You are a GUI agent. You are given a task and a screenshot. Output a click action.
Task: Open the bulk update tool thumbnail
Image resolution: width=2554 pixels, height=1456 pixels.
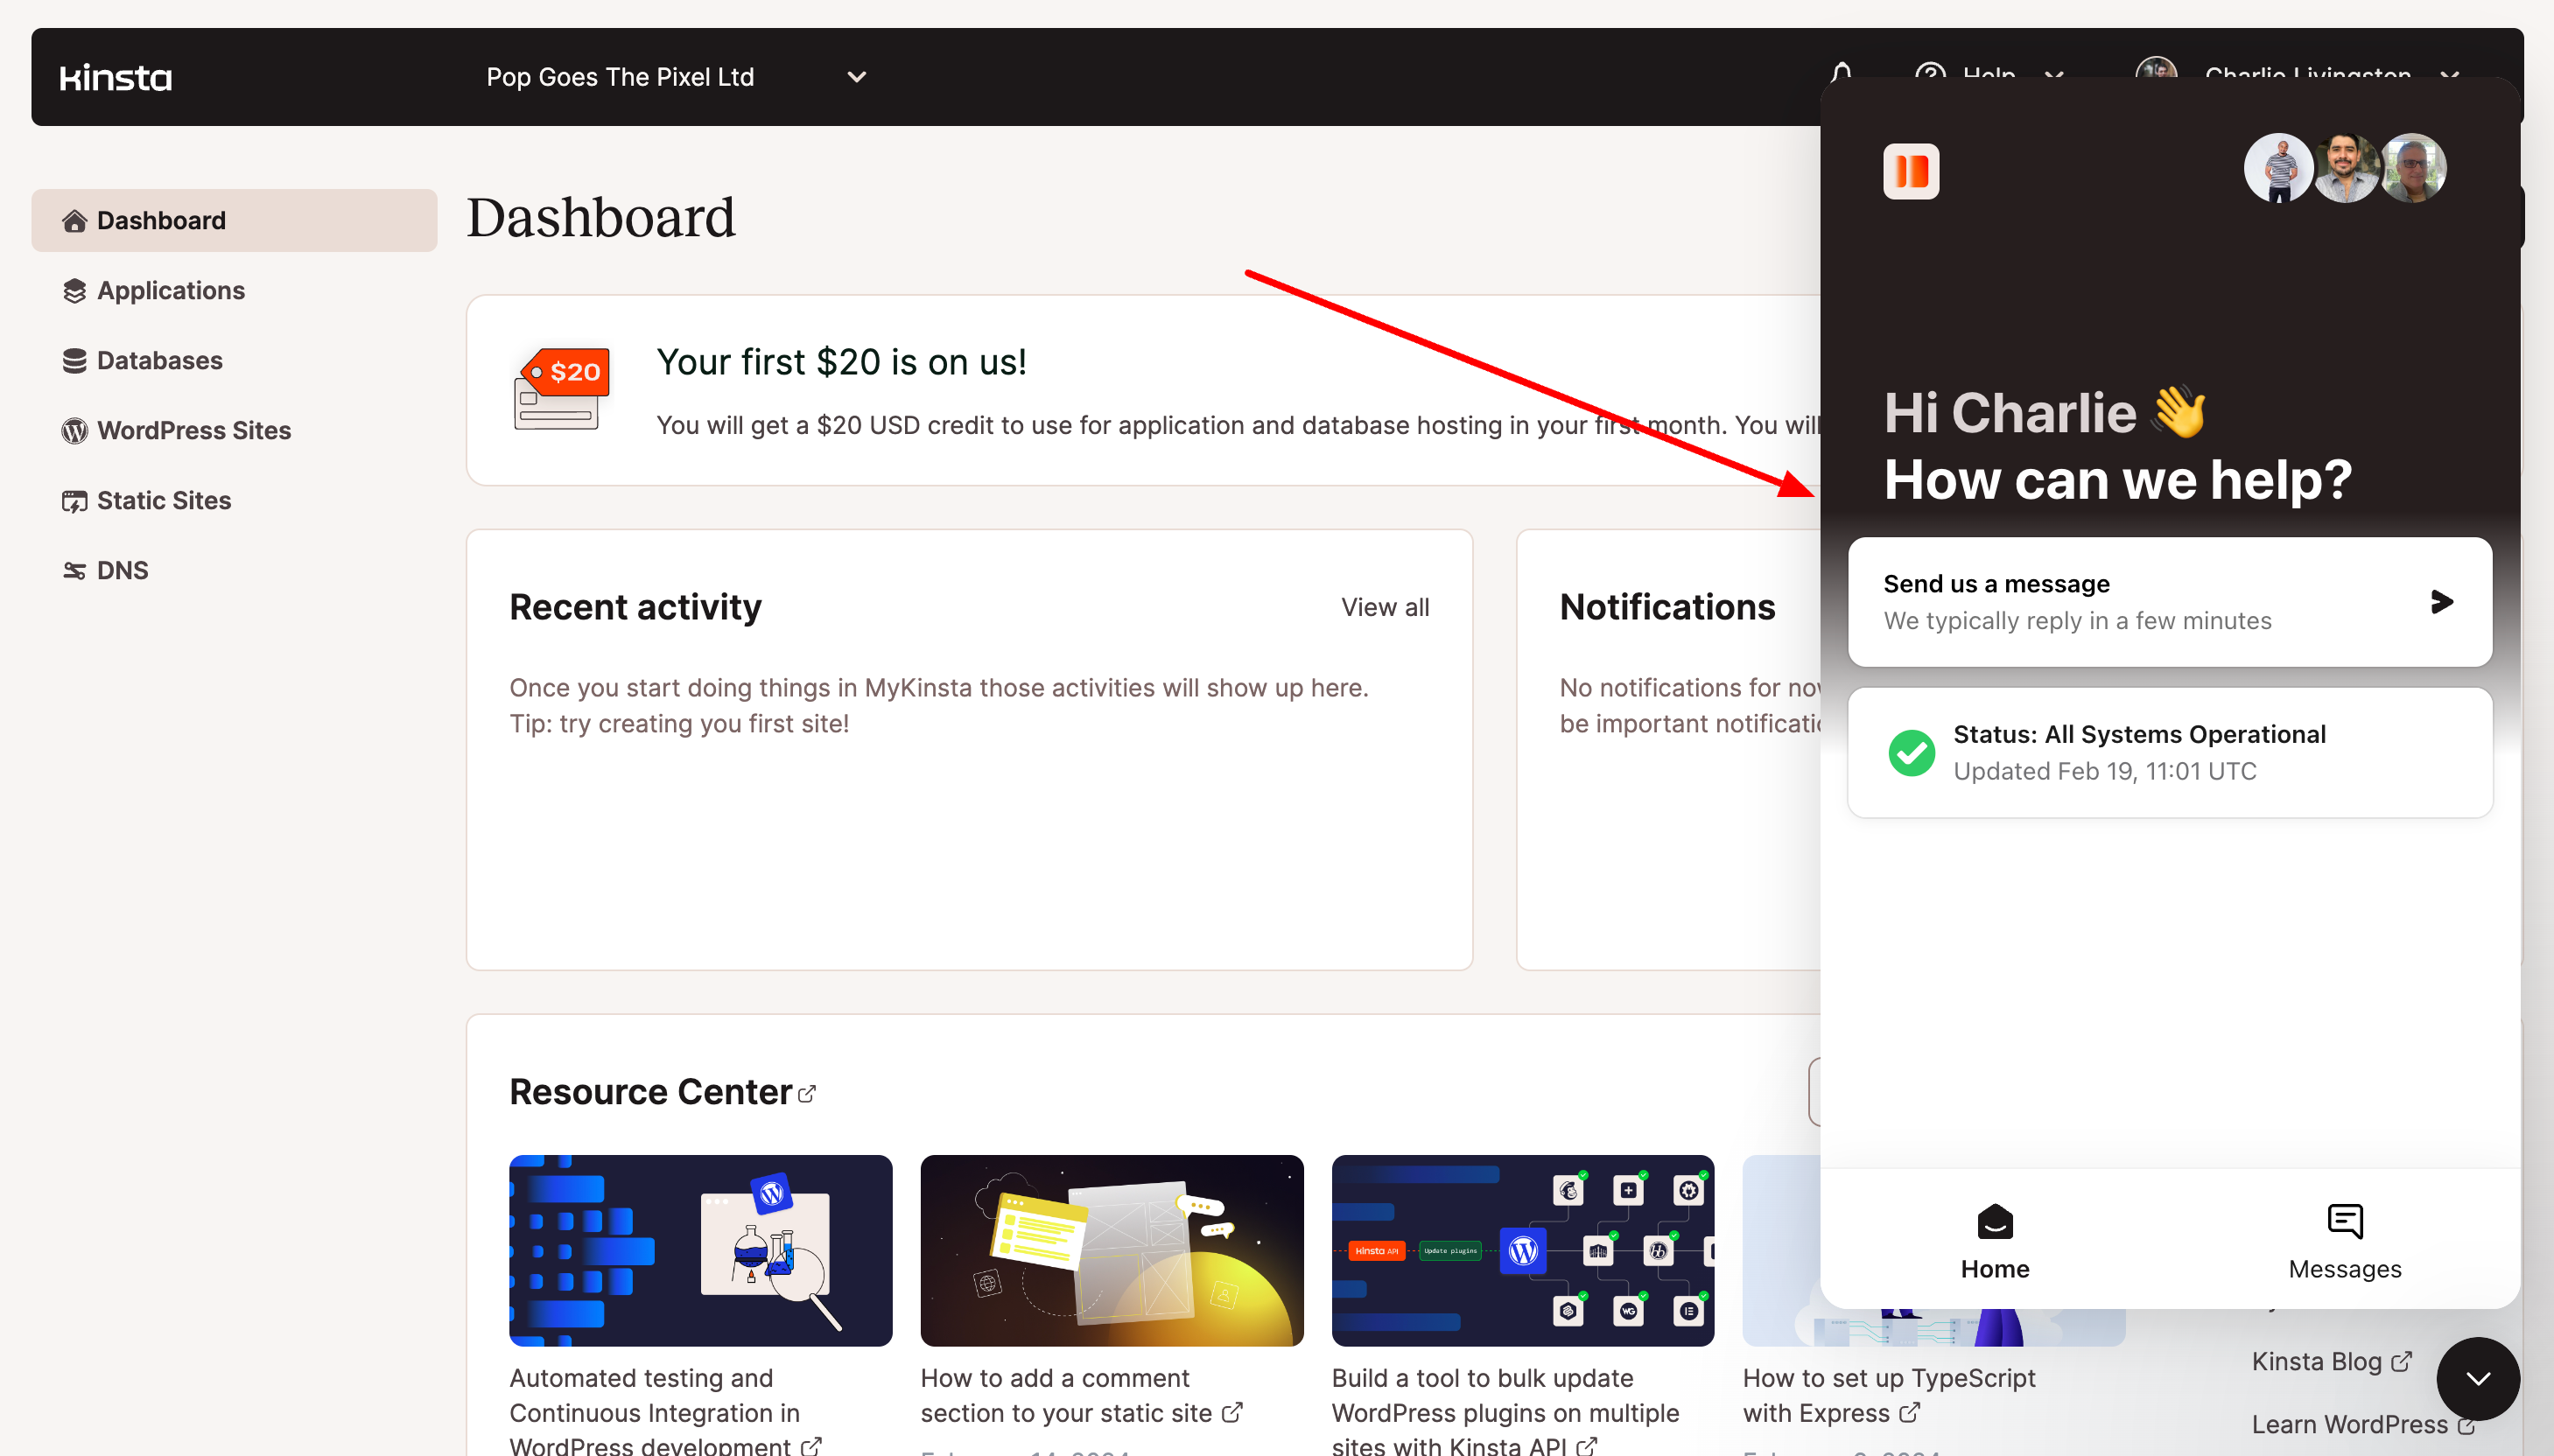tap(1522, 1250)
